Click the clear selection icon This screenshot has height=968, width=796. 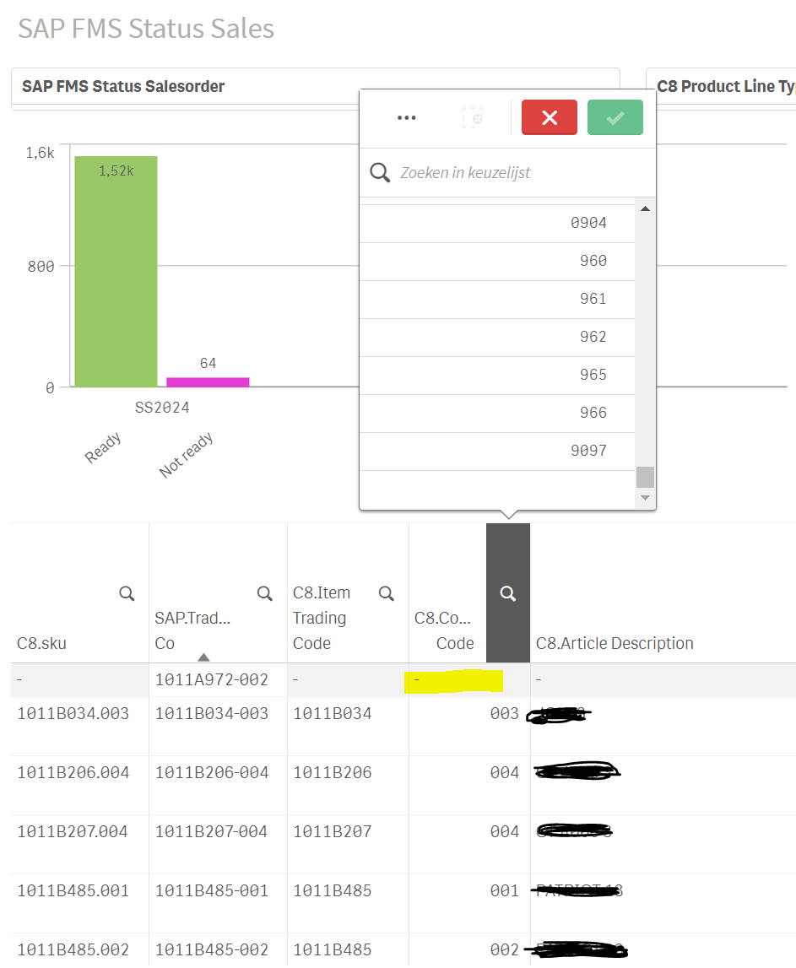click(473, 118)
